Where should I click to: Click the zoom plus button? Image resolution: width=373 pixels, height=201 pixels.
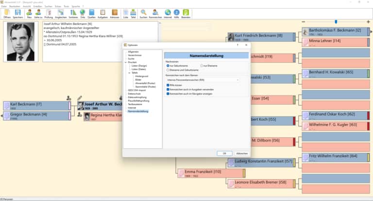(x=369, y=22)
